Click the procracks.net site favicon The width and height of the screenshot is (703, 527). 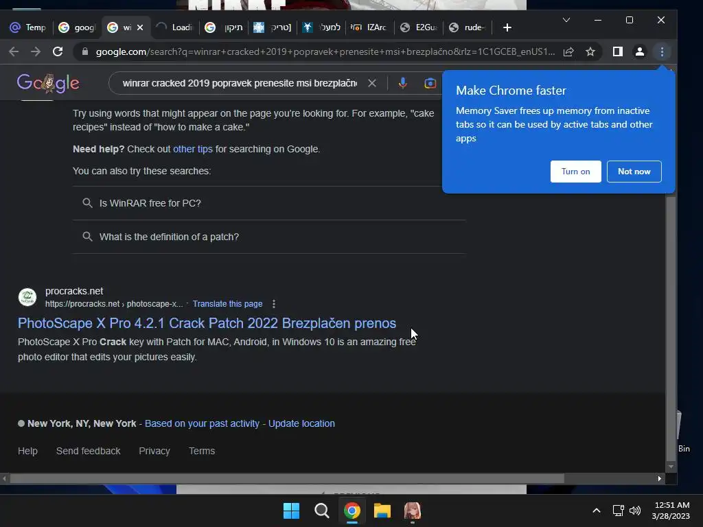27,297
